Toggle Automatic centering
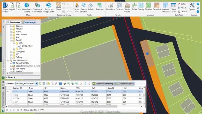 click(x=103, y=84)
